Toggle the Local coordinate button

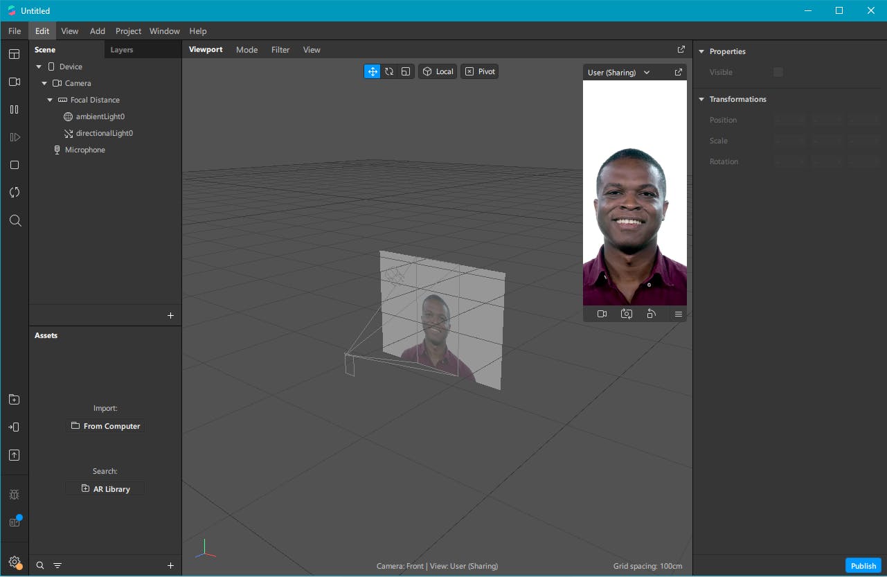point(438,71)
